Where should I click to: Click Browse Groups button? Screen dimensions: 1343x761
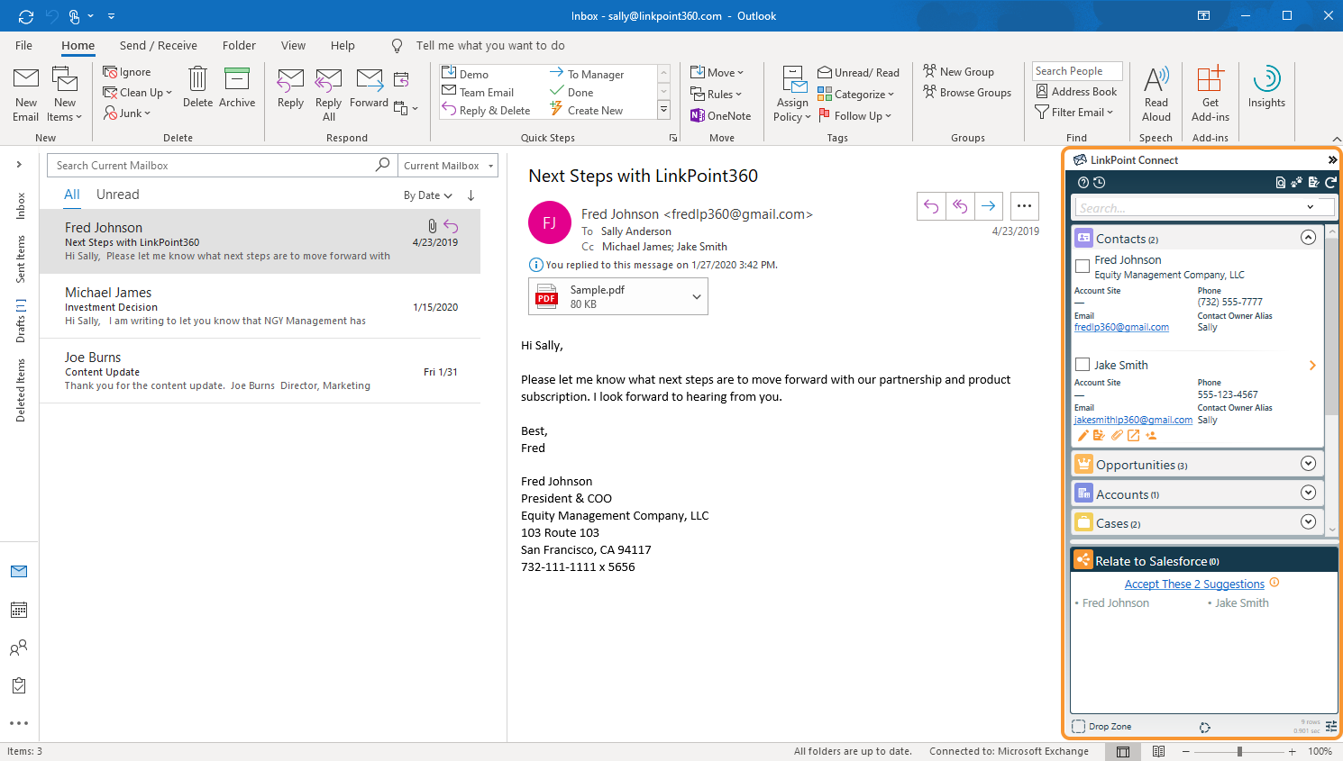pyautogui.click(x=967, y=92)
